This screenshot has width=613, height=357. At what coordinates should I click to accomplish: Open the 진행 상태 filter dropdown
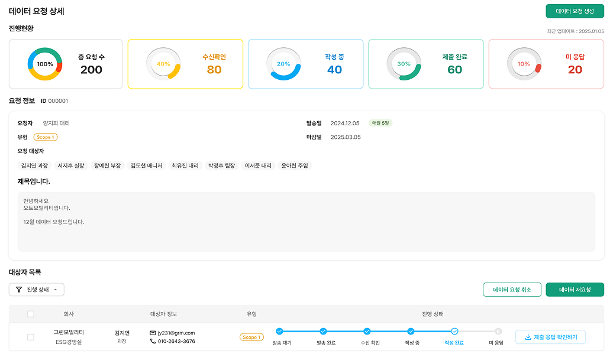37,290
